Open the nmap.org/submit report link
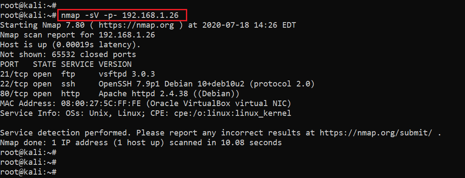465x178 pixels. click(378, 133)
